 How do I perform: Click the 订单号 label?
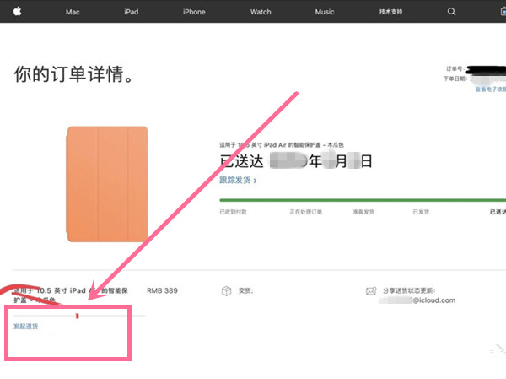[x=455, y=69]
